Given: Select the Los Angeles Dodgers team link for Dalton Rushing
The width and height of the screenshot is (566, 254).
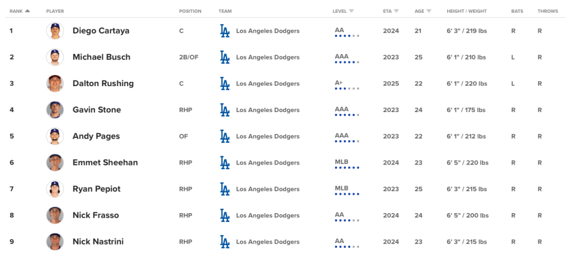Looking at the screenshot, I should point(268,84).
